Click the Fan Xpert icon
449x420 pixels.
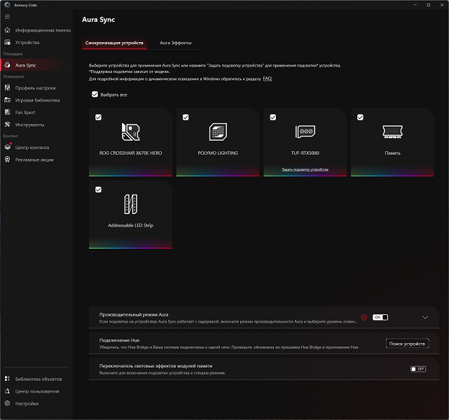(x=8, y=112)
